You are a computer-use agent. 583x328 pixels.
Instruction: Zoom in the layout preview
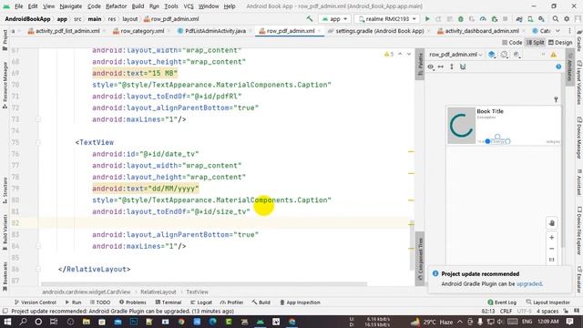point(552,237)
